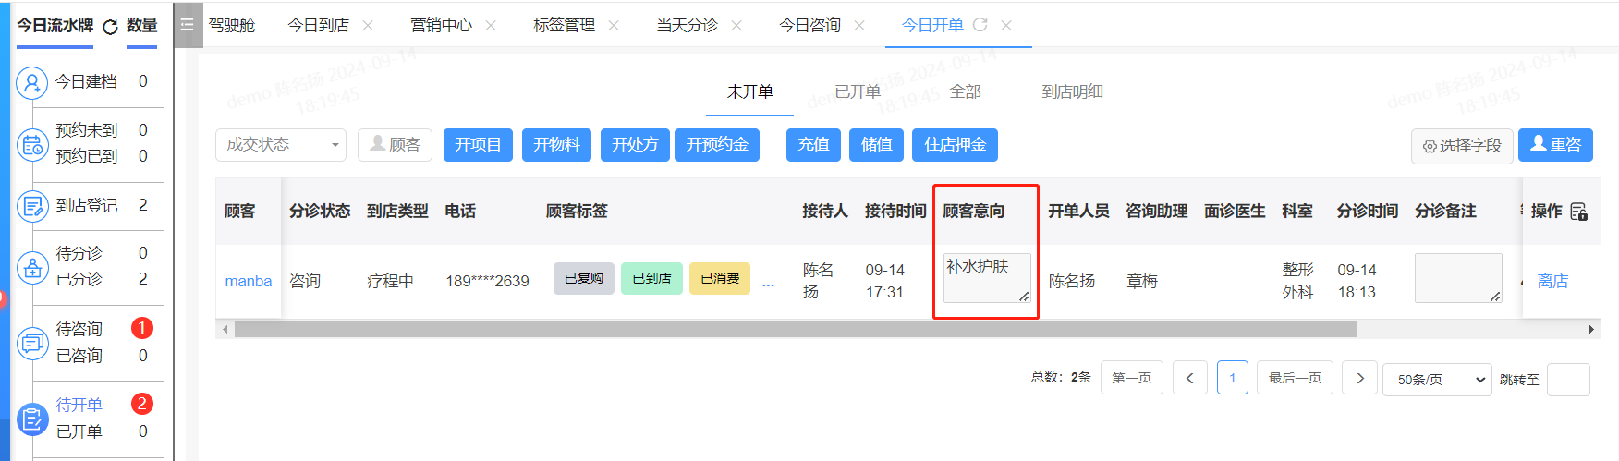Reload the 今日开单 tab via refresh icon
1619x461 pixels.
pyautogui.click(x=980, y=25)
